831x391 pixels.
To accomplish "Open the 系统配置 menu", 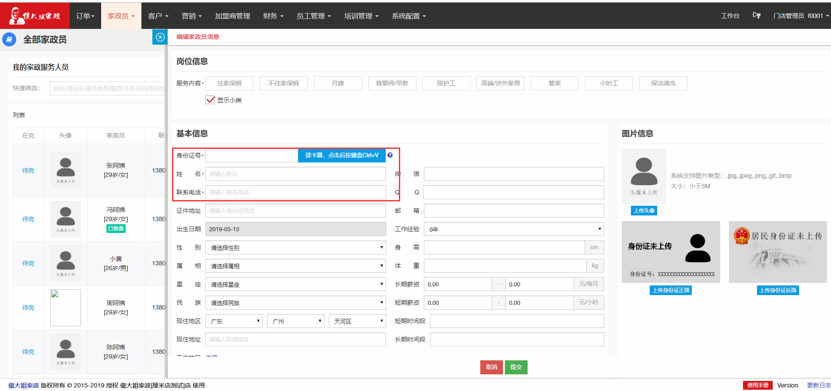I will pyautogui.click(x=408, y=16).
